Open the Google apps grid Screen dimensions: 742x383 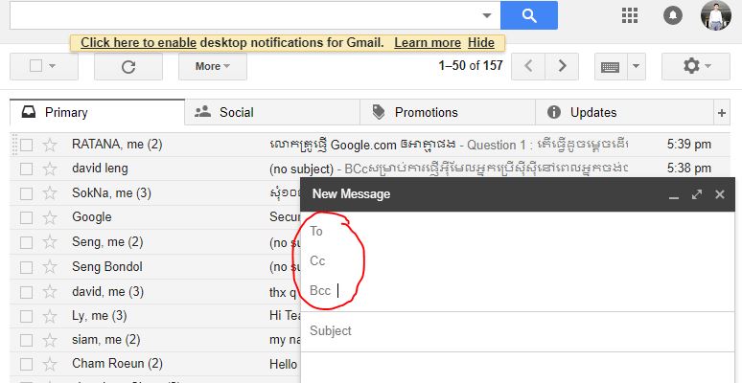tap(630, 15)
